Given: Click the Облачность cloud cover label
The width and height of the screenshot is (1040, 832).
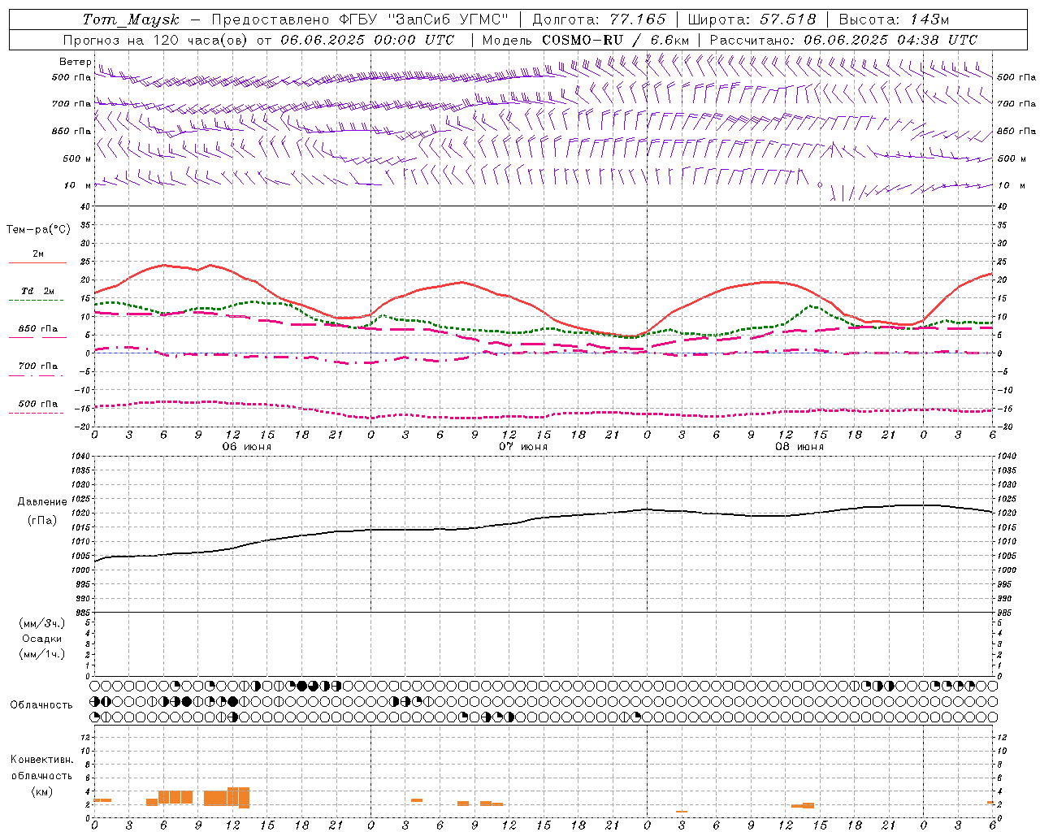Looking at the screenshot, I should [x=41, y=704].
